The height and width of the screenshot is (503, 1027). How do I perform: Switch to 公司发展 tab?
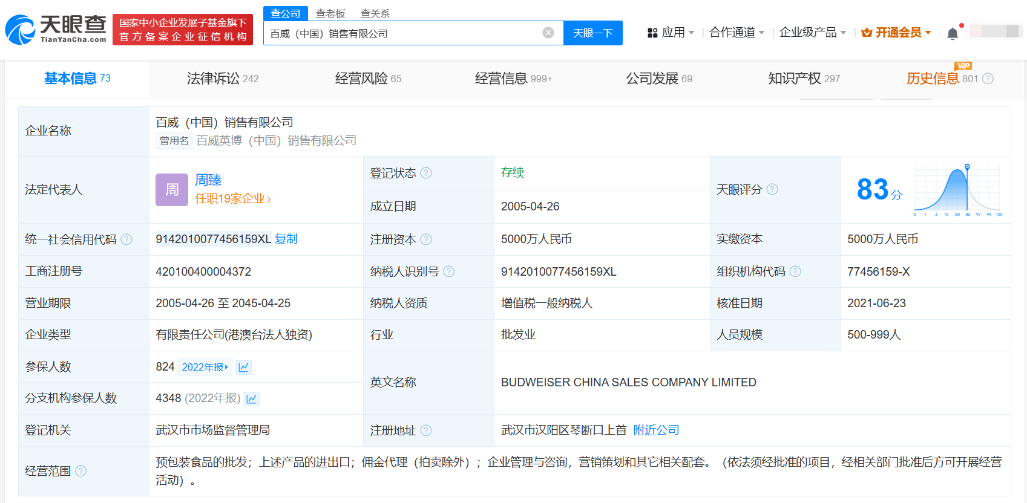659,79
